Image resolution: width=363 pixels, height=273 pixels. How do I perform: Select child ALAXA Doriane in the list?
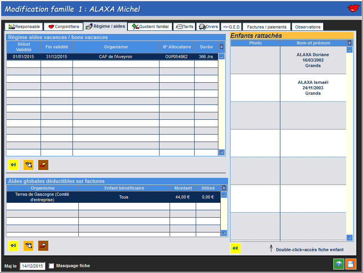coord(313,60)
